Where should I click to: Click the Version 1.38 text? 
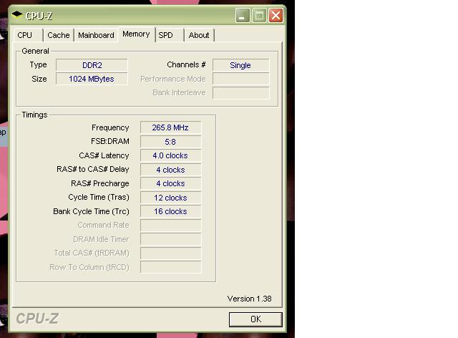[249, 299]
